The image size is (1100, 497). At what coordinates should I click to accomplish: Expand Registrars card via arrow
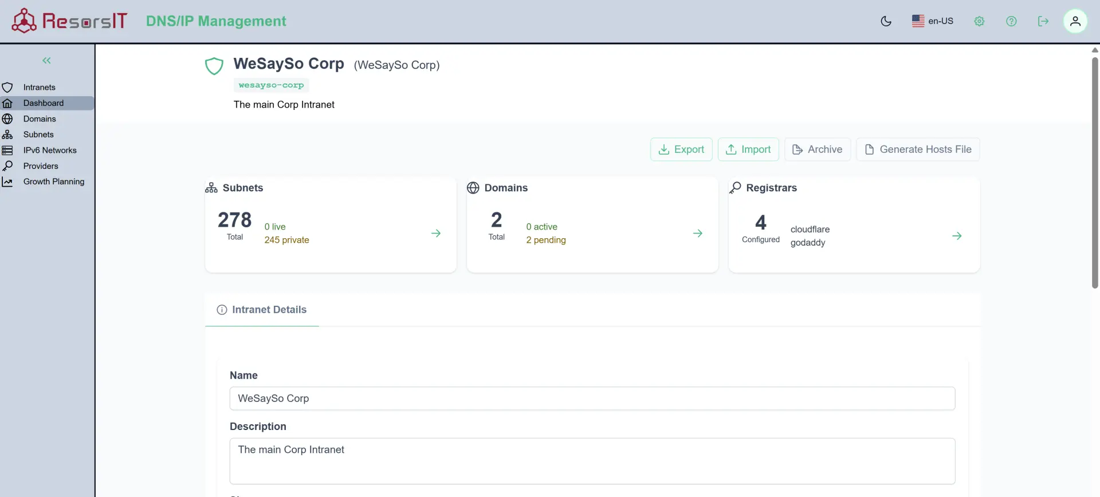click(x=957, y=236)
